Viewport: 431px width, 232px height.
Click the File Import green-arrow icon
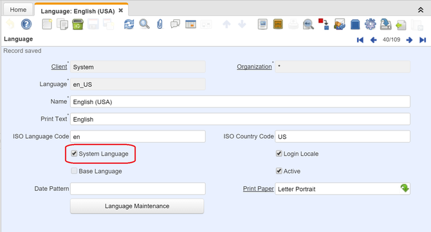click(x=401, y=24)
